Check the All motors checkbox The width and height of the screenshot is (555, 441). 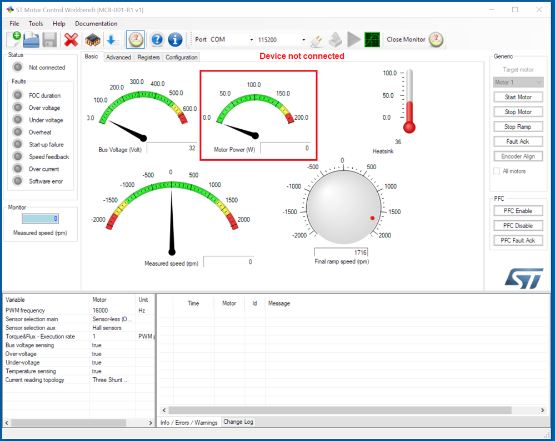pyautogui.click(x=497, y=171)
